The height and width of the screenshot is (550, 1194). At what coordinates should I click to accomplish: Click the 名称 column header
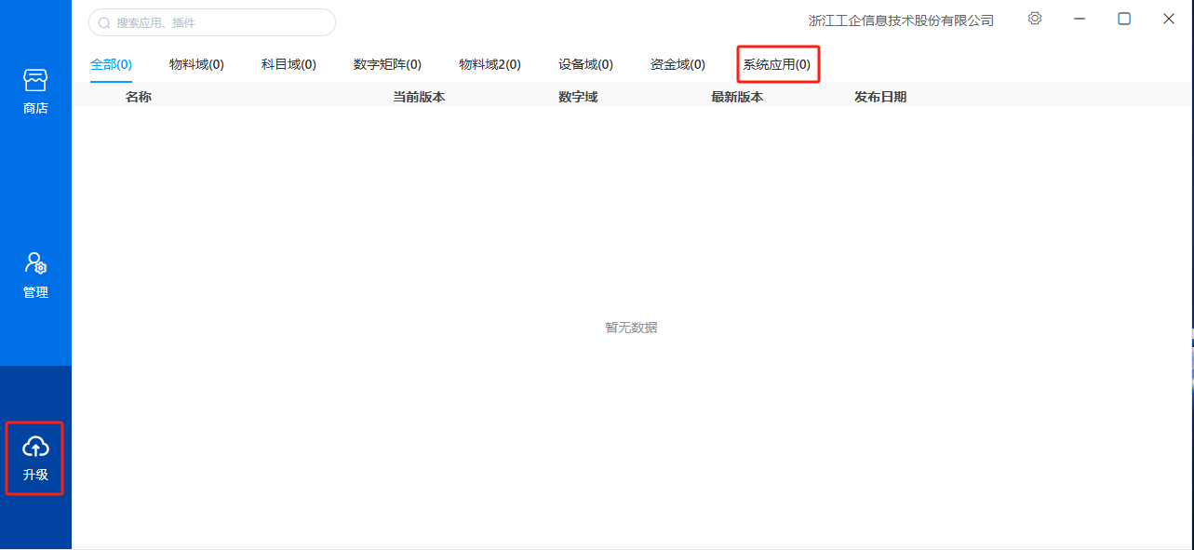(139, 97)
